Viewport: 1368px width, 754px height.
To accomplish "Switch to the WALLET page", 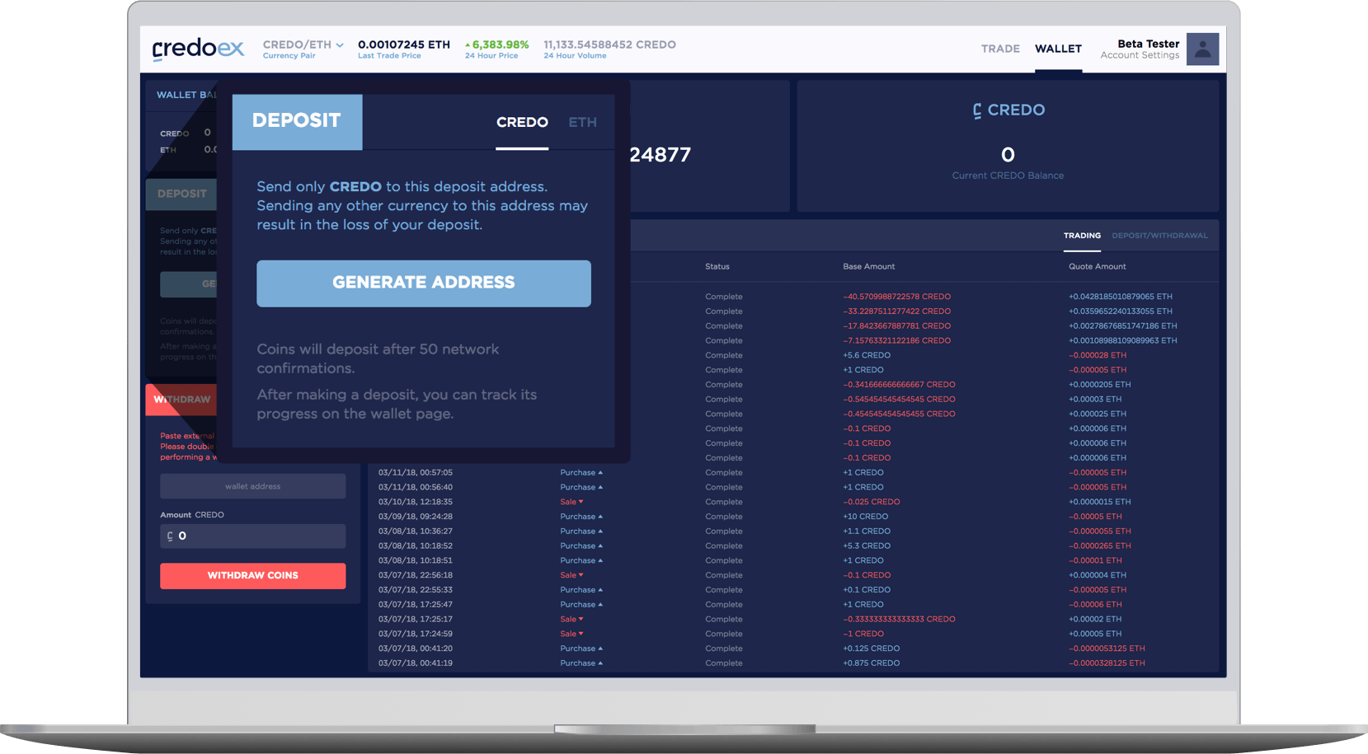I will (x=1058, y=49).
